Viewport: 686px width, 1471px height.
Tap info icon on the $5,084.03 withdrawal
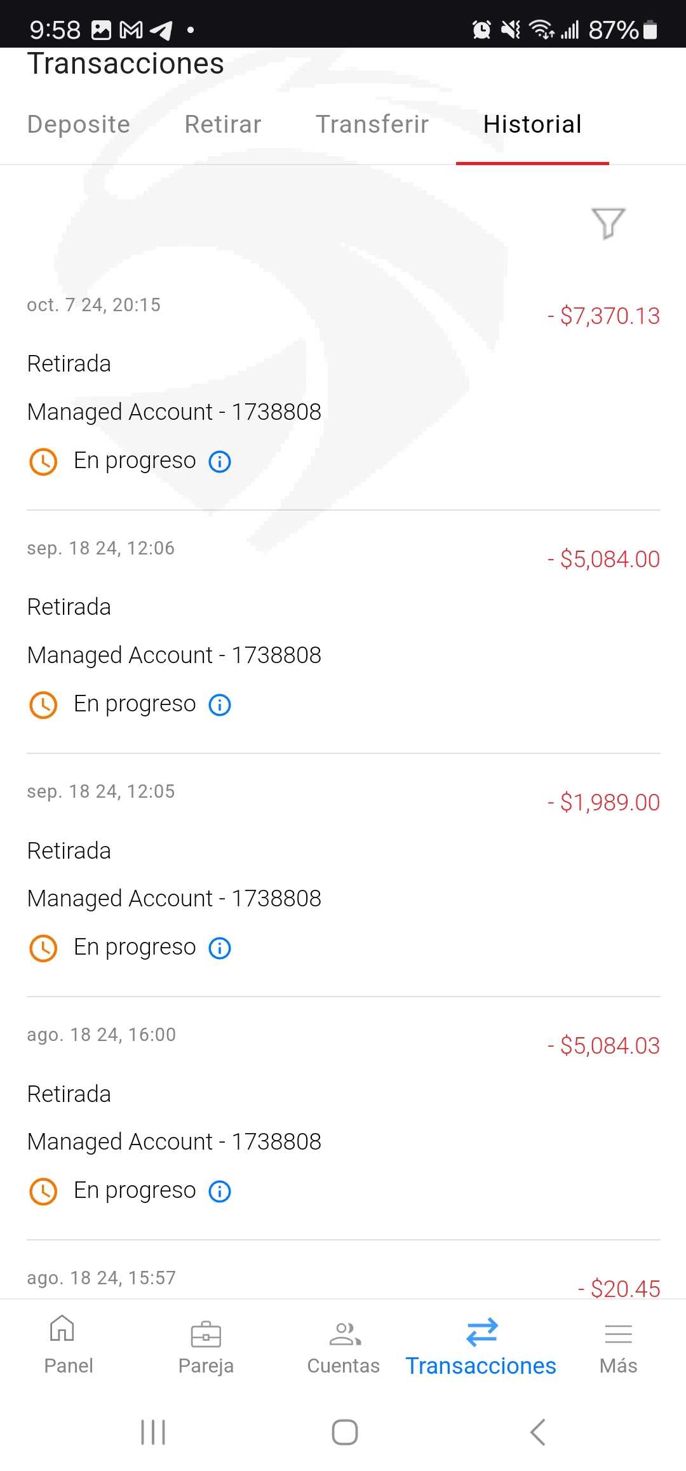tap(220, 1192)
